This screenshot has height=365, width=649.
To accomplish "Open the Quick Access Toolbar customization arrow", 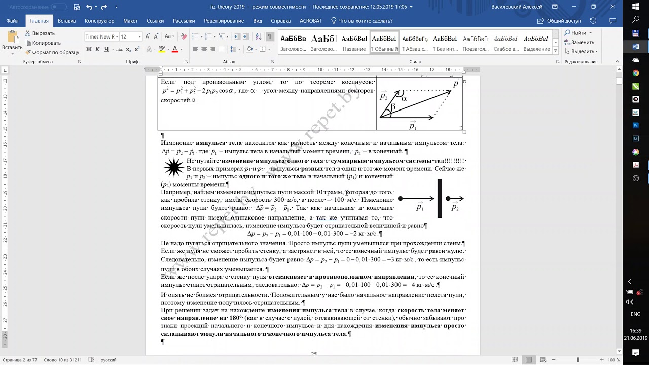I will pyautogui.click(x=116, y=7).
